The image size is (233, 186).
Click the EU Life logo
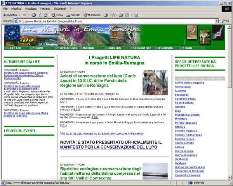click(x=12, y=33)
